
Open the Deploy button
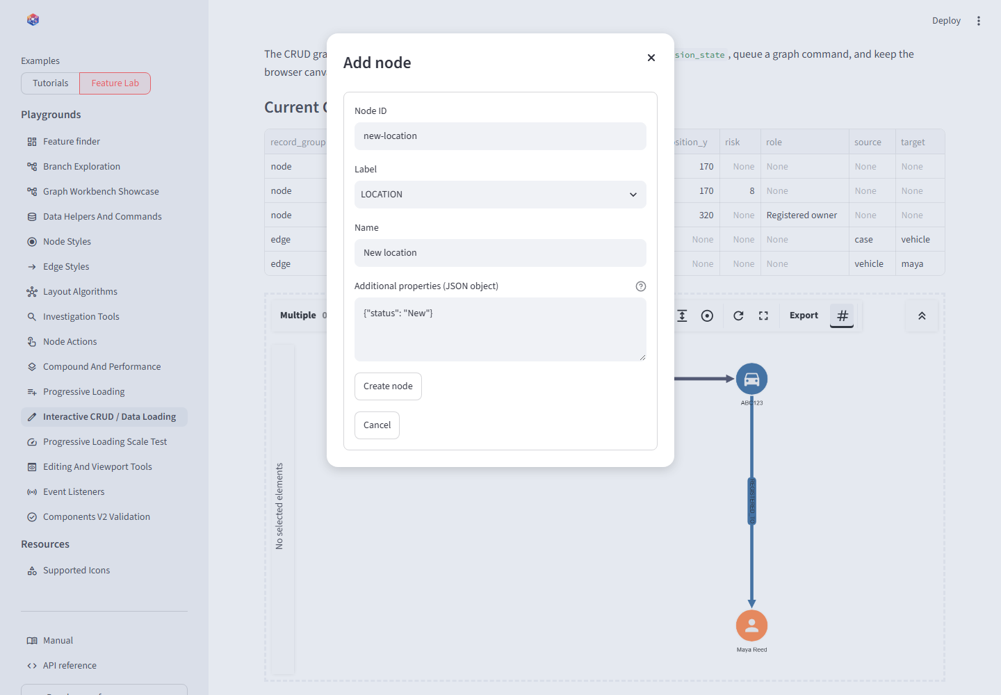946,21
